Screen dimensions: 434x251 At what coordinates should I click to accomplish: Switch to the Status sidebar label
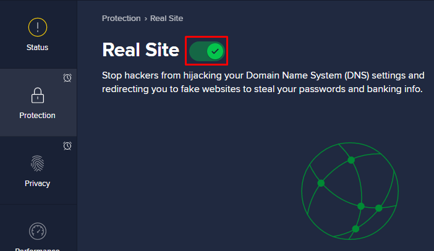tap(37, 48)
